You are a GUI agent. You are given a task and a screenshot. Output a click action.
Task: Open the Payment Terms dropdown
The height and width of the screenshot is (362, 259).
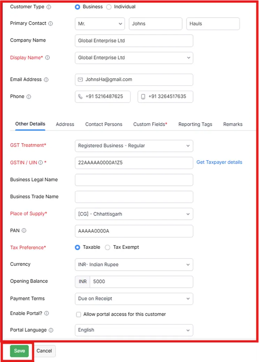tap(134, 299)
